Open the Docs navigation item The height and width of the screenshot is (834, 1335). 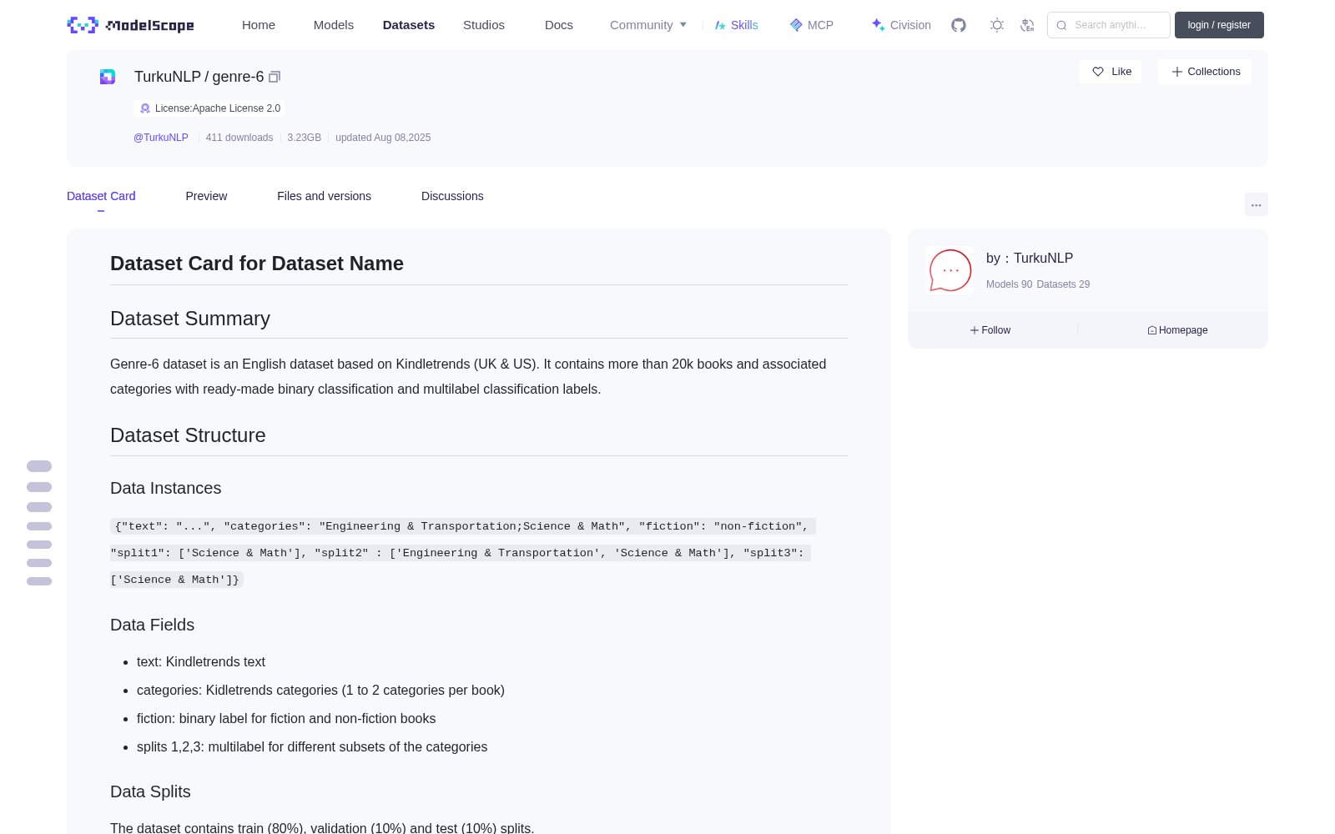(x=559, y=25)
